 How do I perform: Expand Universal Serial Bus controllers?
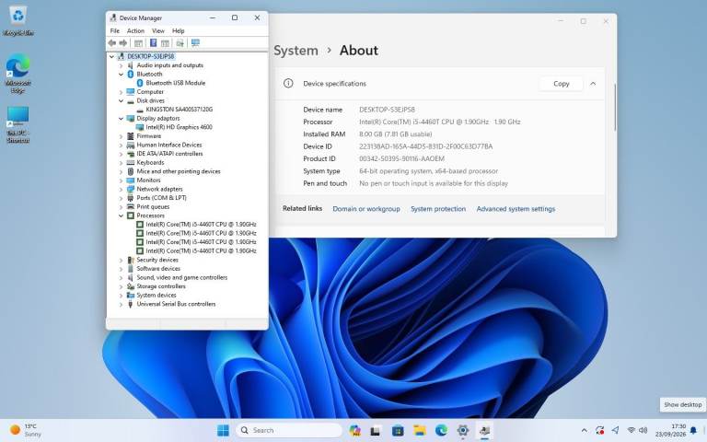point(121,305)
